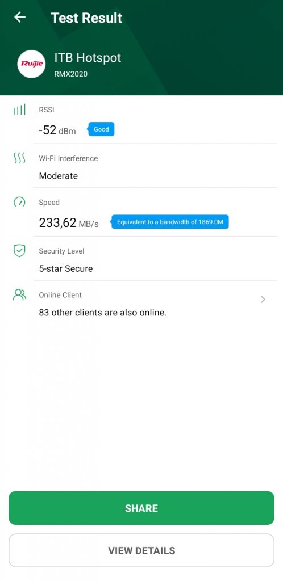Tap the Security Level shield icon
Viewport: 283px width, 581px height.
click(x=19, y=251)
